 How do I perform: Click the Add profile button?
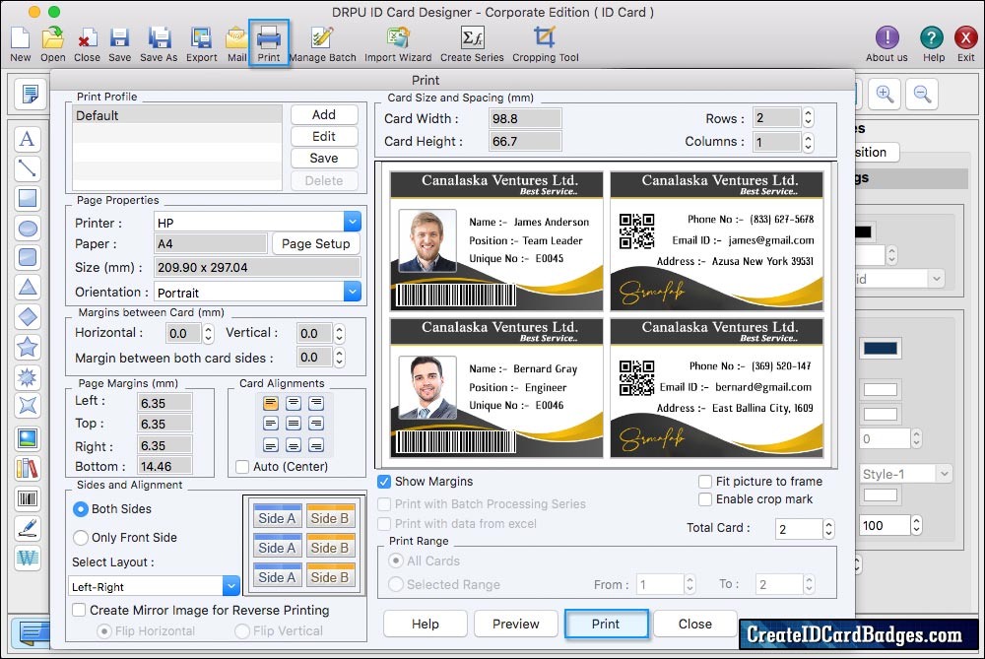(324, 114)
